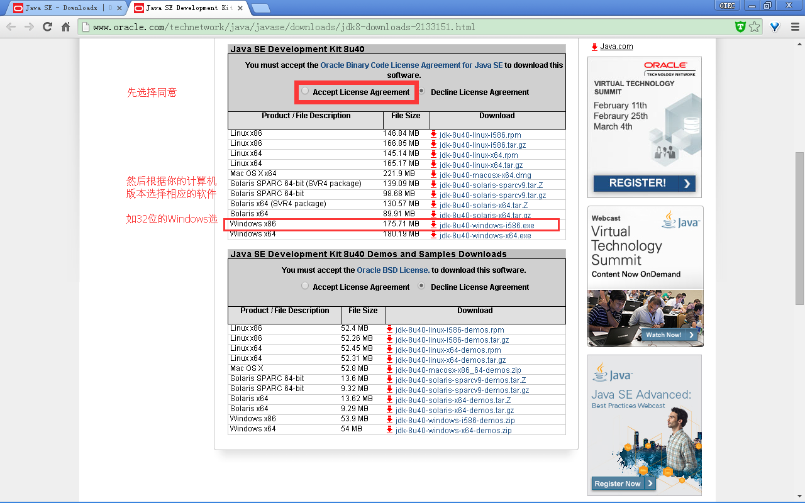Open Oracle Binary Code License Agreement link
This screenshot has height=503, width=805.
pyautogui.click(x=411, y=65)
